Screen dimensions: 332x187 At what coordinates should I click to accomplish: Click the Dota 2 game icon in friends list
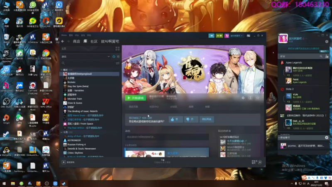(282, 89)
